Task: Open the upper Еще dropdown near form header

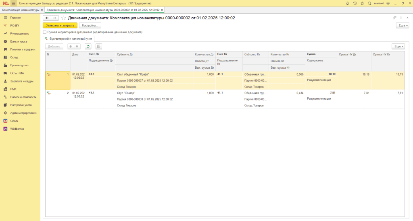Action: pos(403,25)
